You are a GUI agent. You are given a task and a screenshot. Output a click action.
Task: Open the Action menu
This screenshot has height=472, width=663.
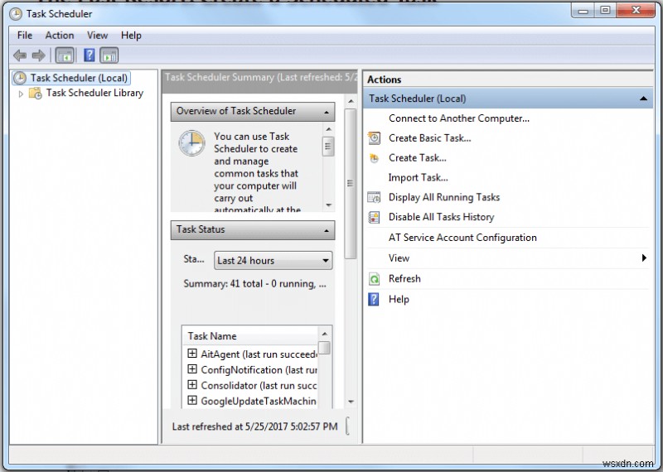point(60,35)
